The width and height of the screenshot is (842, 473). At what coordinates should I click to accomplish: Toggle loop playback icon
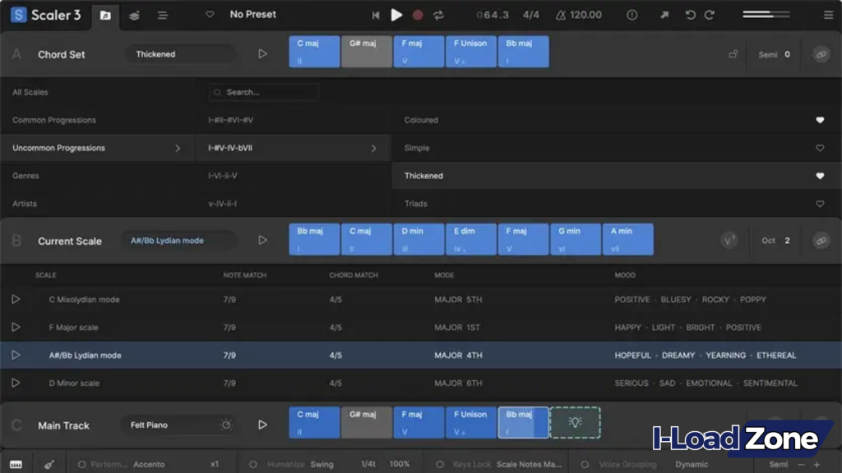[439, 15]
